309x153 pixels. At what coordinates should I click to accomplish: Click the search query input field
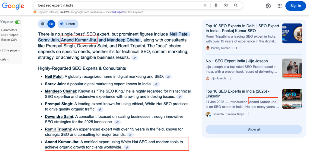pyautogui.click(x=118, y=5)
